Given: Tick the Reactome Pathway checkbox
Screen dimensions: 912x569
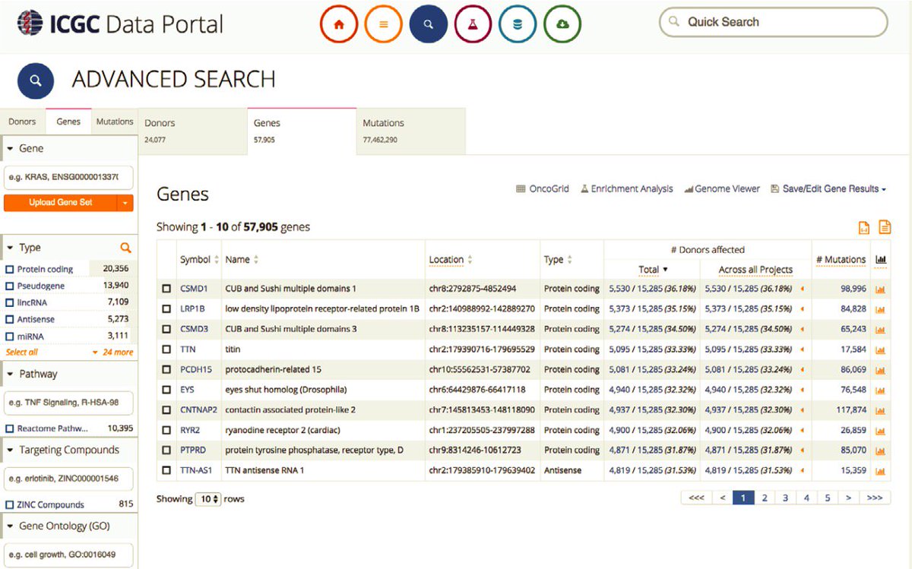Looking at the screenshot, I should (x=10, y=428).
